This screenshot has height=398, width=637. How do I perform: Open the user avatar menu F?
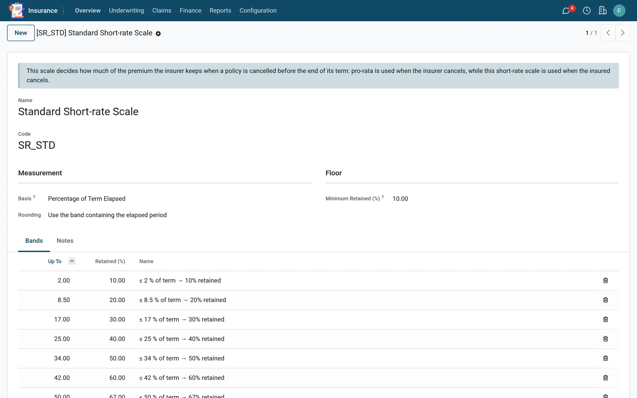pos(619,11)
